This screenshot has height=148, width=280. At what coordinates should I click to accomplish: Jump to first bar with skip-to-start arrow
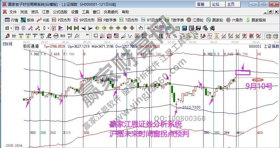coord(69,28)
